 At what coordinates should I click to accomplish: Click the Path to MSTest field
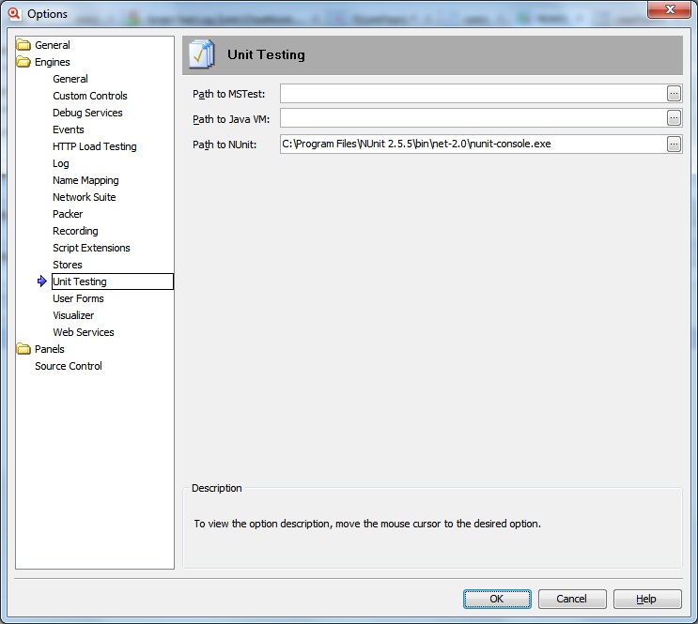click(472, 93)
